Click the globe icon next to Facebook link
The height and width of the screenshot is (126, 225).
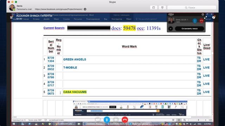[85, 9]
